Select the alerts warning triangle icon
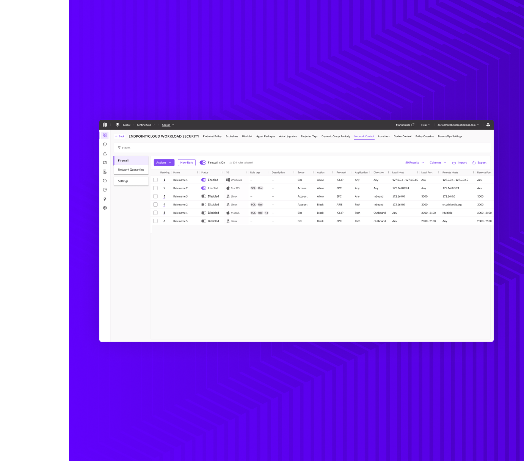The height and width of the screenshot is (461, 524). (105, 154)
